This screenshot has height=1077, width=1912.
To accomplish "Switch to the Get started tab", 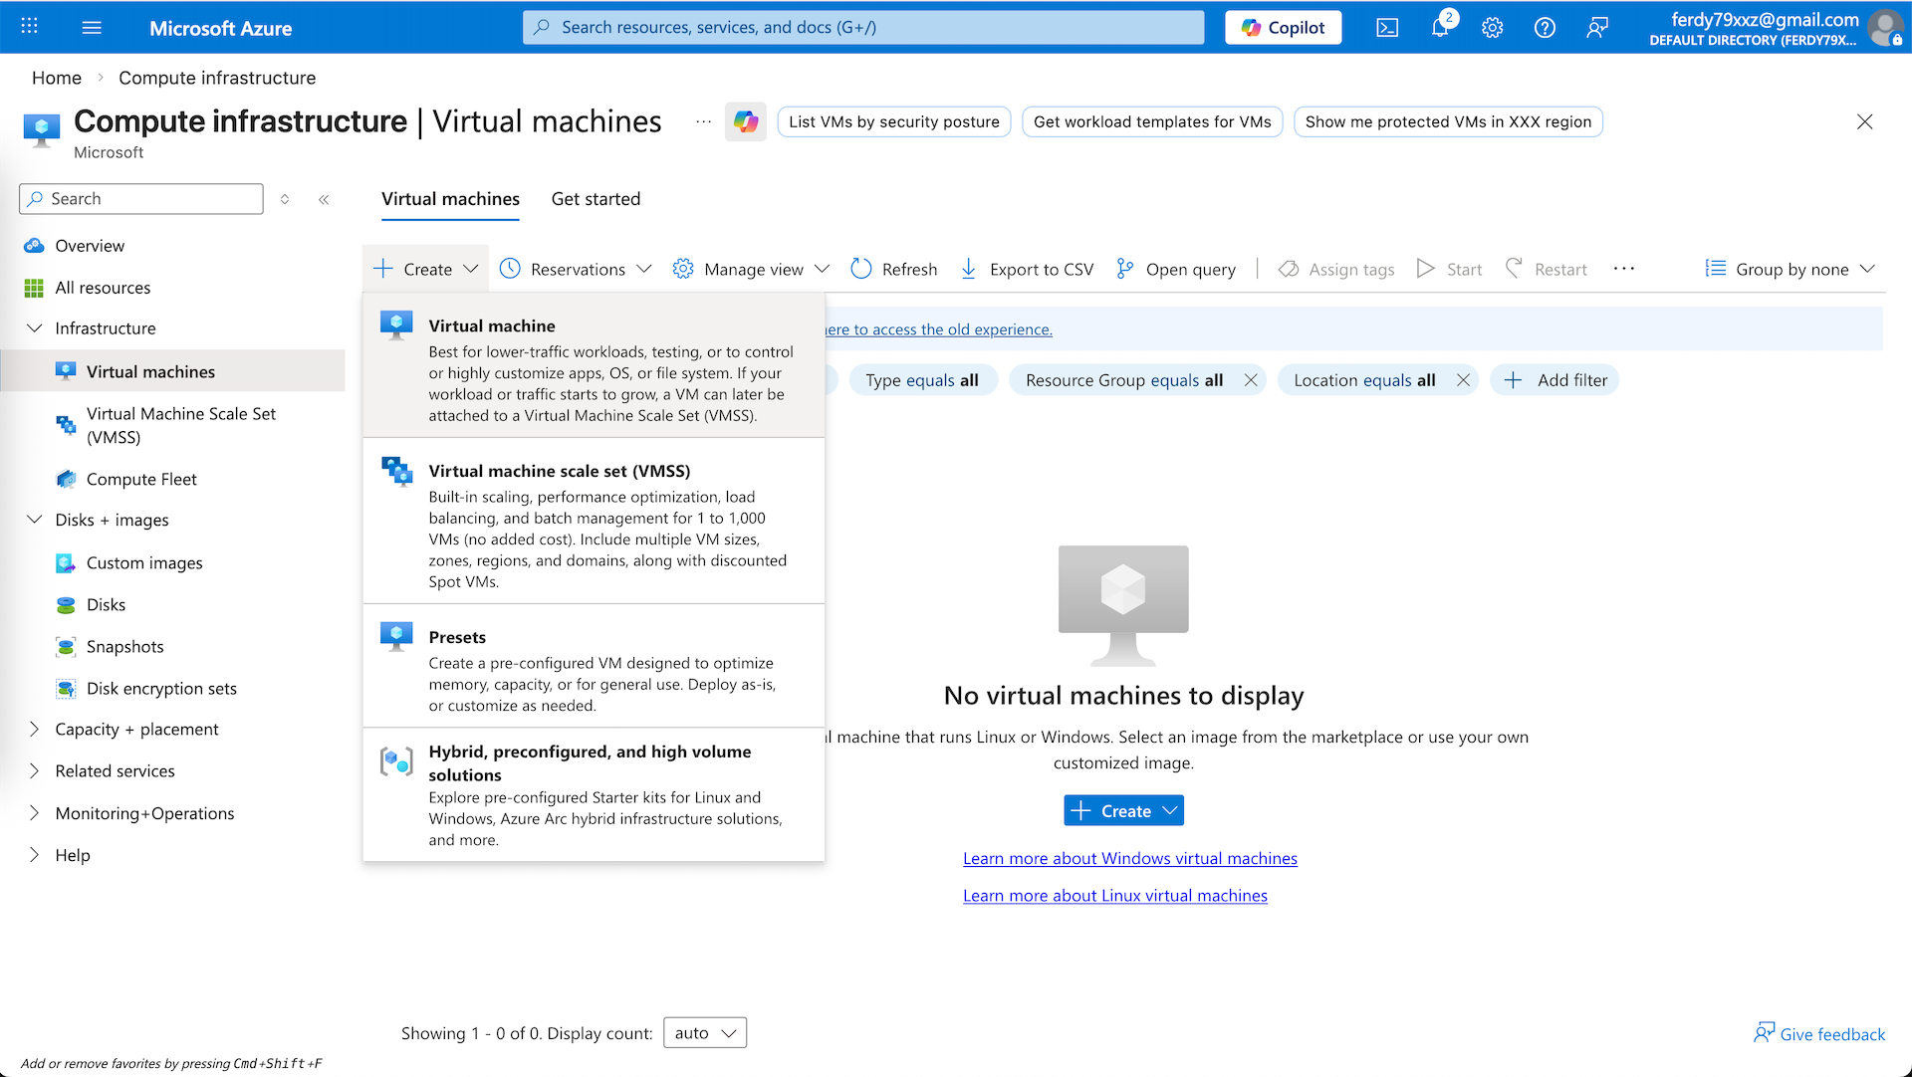I will [x=596, y=199].
